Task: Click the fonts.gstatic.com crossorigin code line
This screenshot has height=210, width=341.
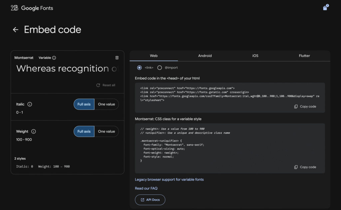Action: click(x=194, y=92)
